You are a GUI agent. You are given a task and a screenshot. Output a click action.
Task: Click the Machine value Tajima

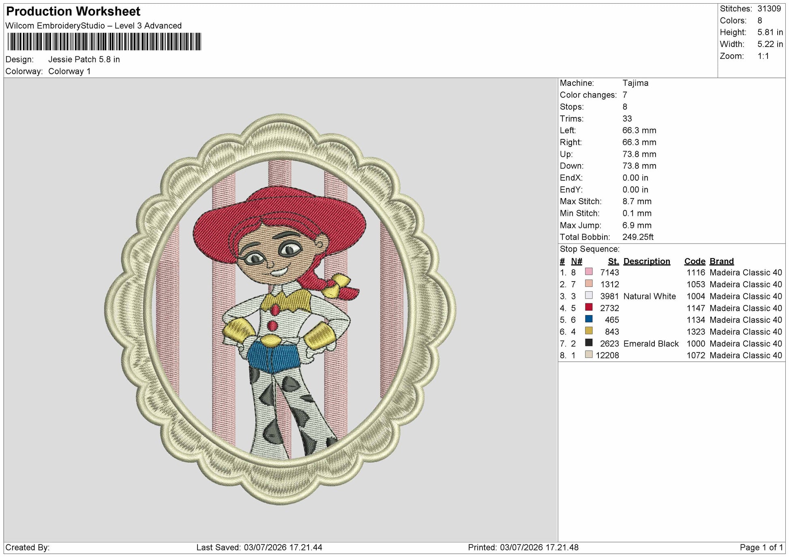click(x=635, y=83)
